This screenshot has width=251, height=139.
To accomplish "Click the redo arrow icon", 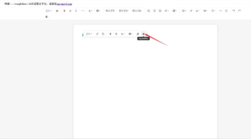I will (x=239, y=11).
